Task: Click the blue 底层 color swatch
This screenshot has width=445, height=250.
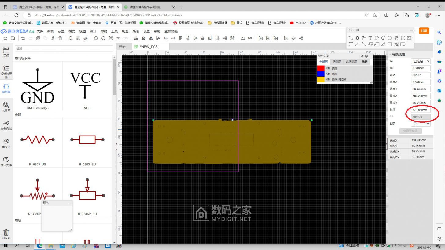Action: [321, 74]
